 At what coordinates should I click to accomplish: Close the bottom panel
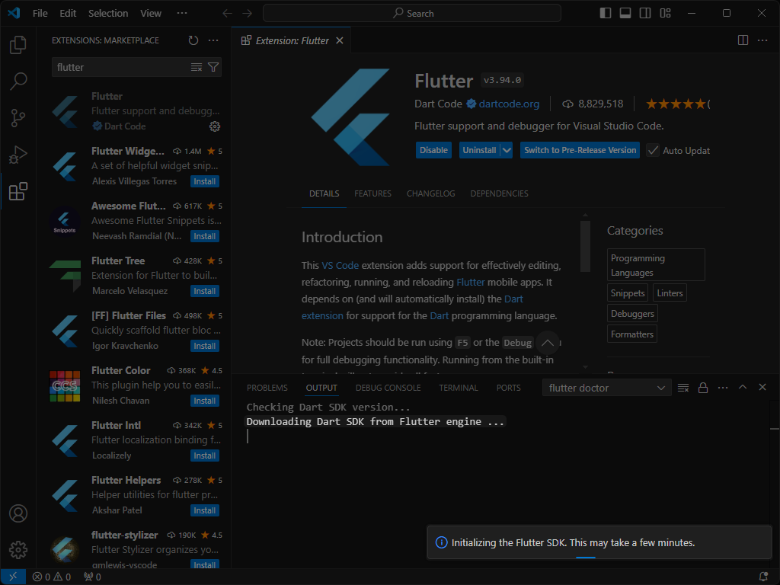(762, 387)
